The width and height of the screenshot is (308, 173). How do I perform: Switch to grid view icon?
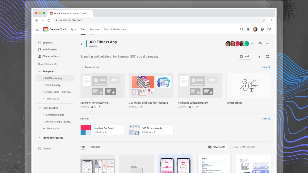(x=268, y=57)
